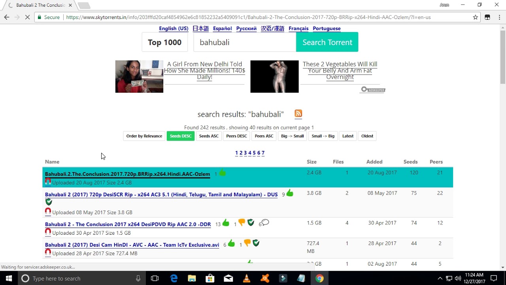Open VLC media player from taskbar
506x285 pixels.
pyautogui.click(x=247, y=278)
